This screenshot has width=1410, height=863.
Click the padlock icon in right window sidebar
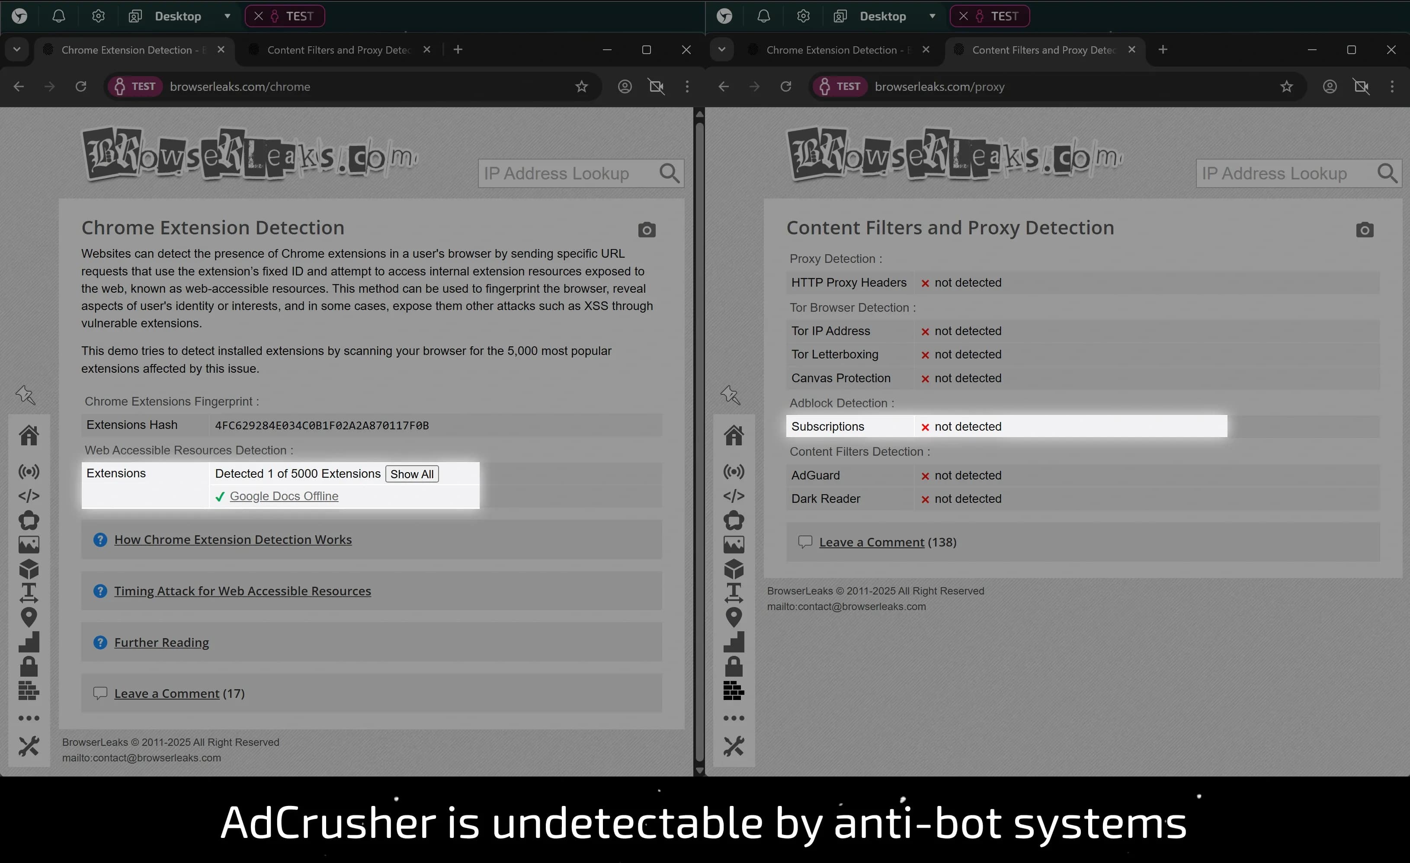pyautogui.click(x=734, y=667)
